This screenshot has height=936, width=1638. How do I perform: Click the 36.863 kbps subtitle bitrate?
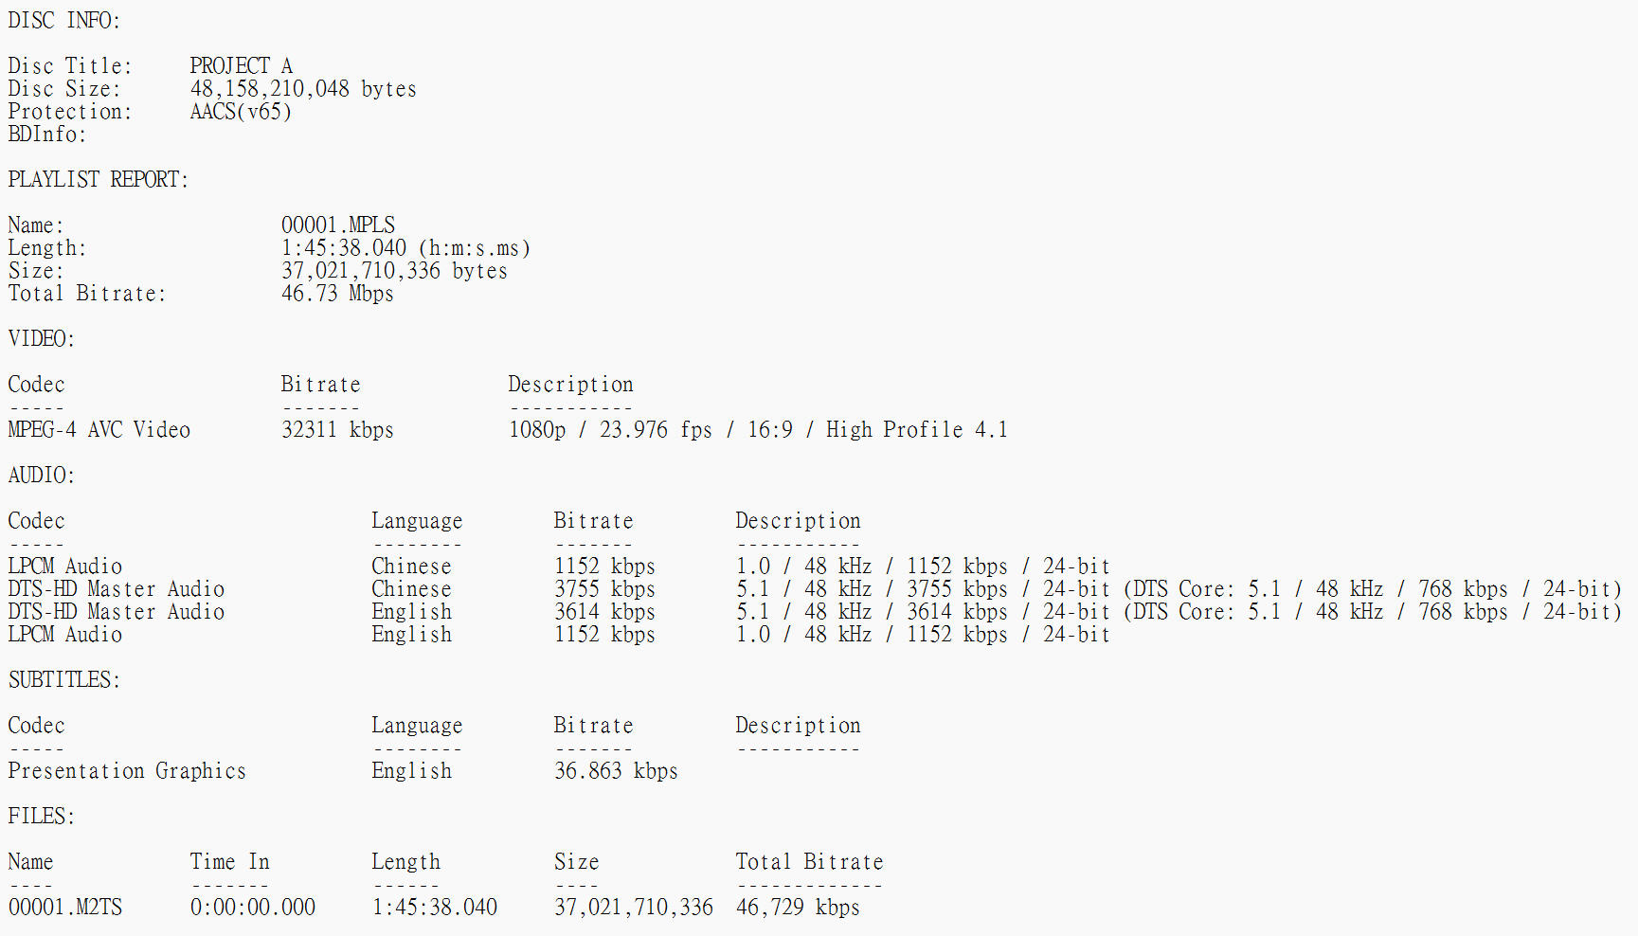pos(615,770)
